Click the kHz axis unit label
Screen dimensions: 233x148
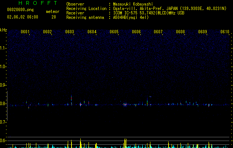[3, 30]
